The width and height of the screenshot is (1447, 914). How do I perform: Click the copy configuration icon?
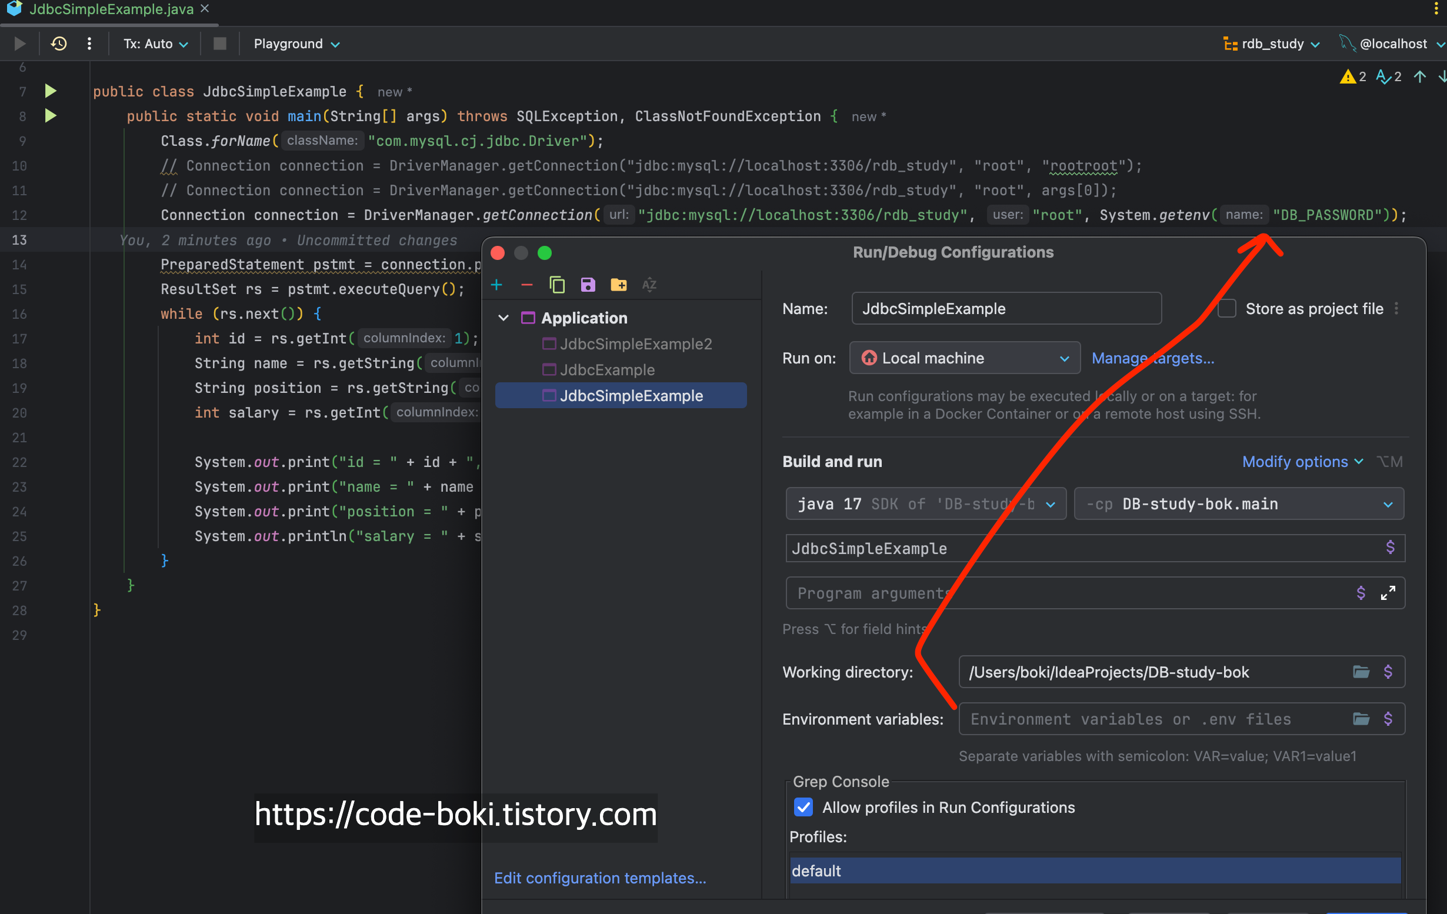coord(557,285)
